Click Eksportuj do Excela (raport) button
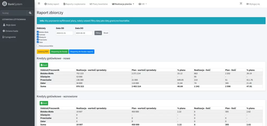This screenshot has height=126, width=267. coord(82,51)
